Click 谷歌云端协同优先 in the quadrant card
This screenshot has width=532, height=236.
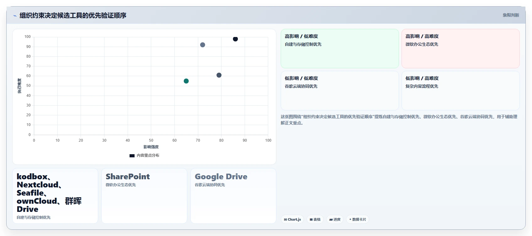click(x=301, y=86)
